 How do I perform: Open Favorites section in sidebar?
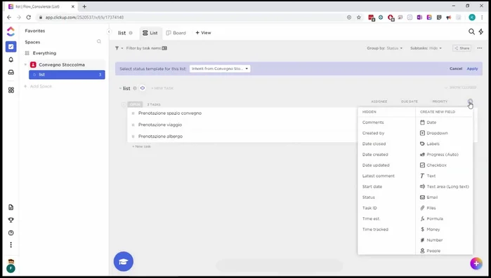coord(35,31)
